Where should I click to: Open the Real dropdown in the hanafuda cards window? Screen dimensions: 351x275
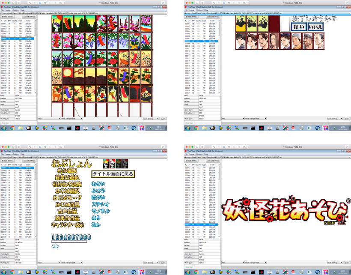[48, 118]
